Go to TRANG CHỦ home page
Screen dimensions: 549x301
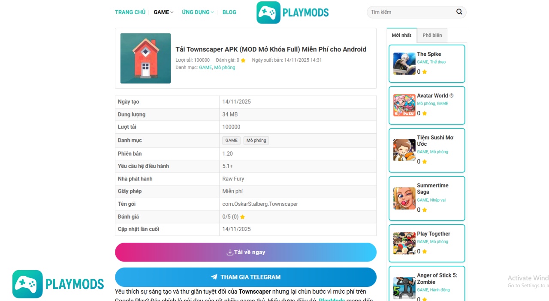(130, 12)
